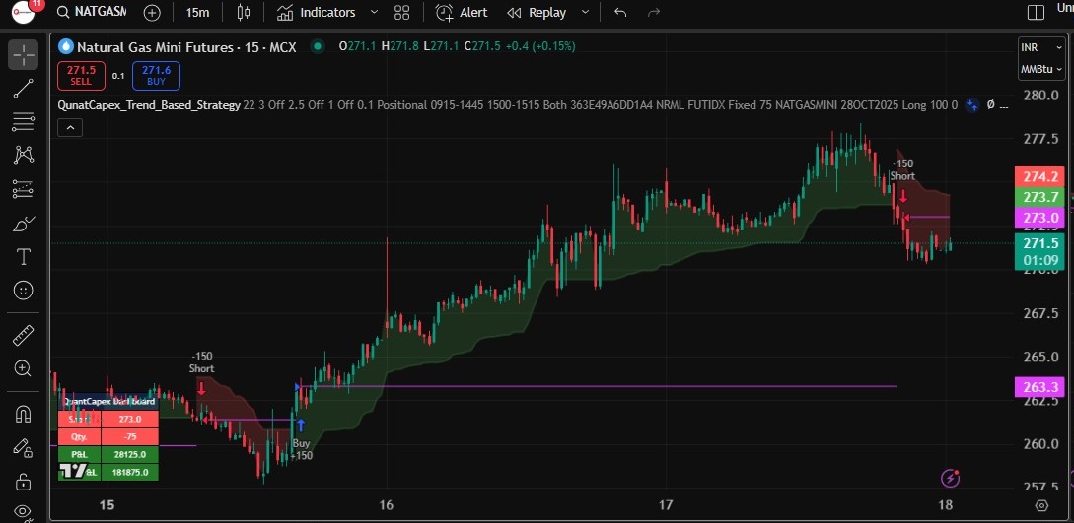Undo the last chart action

pyautogui.click(x=620, y=12)
